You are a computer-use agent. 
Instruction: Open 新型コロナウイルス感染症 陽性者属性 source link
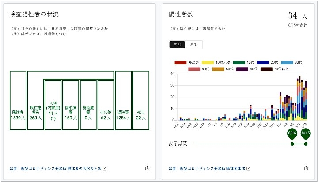pyautogui.click(x=207, y=168)
